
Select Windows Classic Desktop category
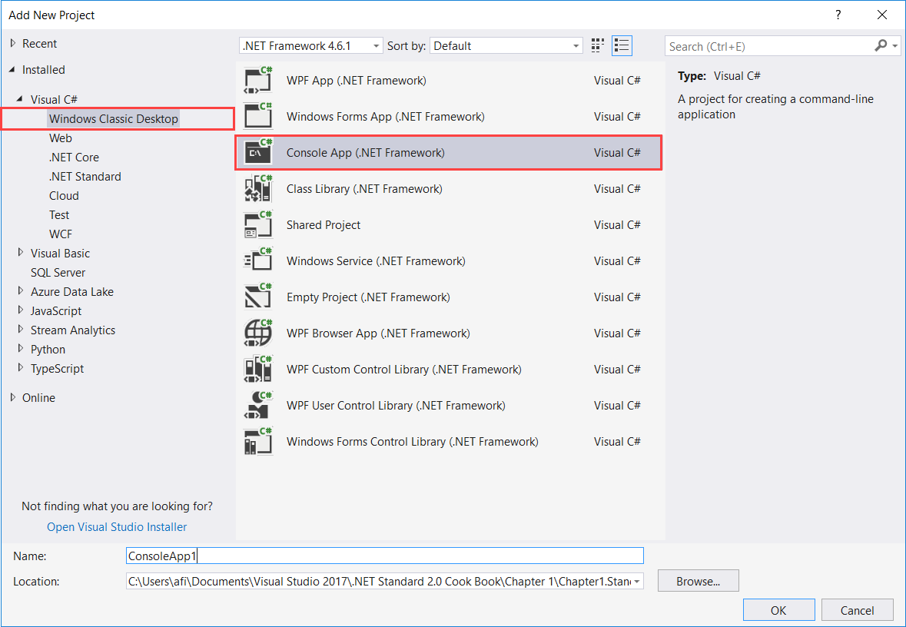(113, 118)
